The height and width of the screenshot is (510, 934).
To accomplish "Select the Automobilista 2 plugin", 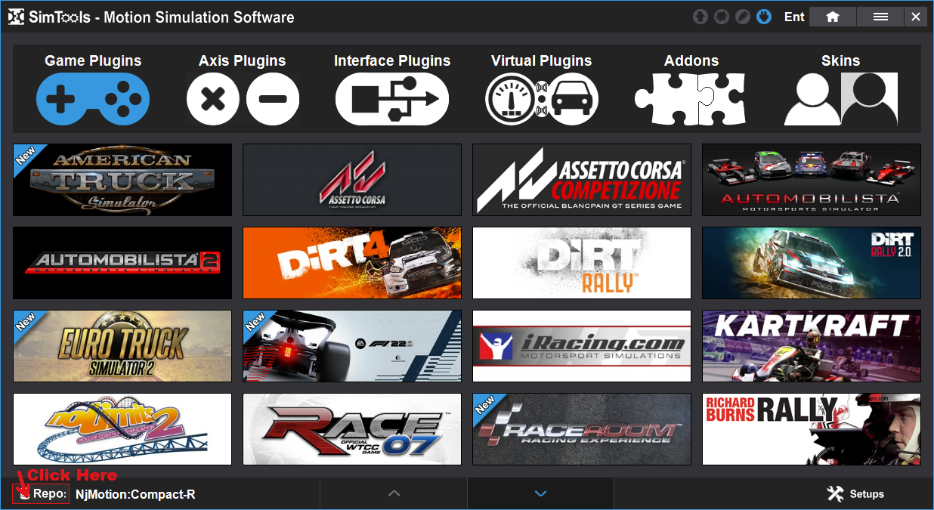I will (x=122, y=263).
